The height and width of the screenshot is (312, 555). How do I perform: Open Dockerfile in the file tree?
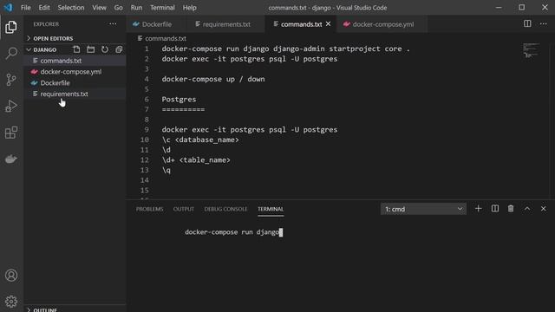75,83
